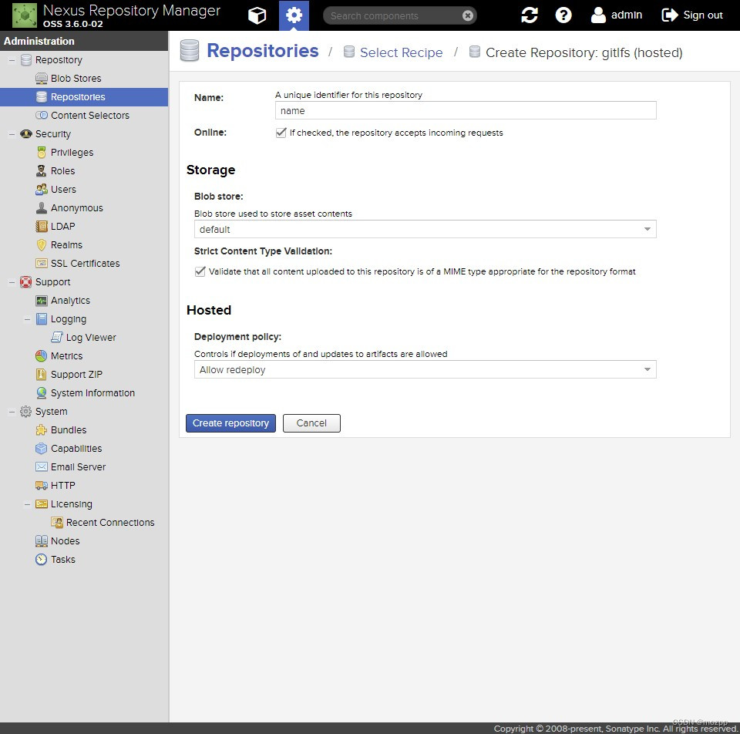740x734 pixels.
Task: Click the Metrics pie chart icon
Action: [x=42, y=356]
